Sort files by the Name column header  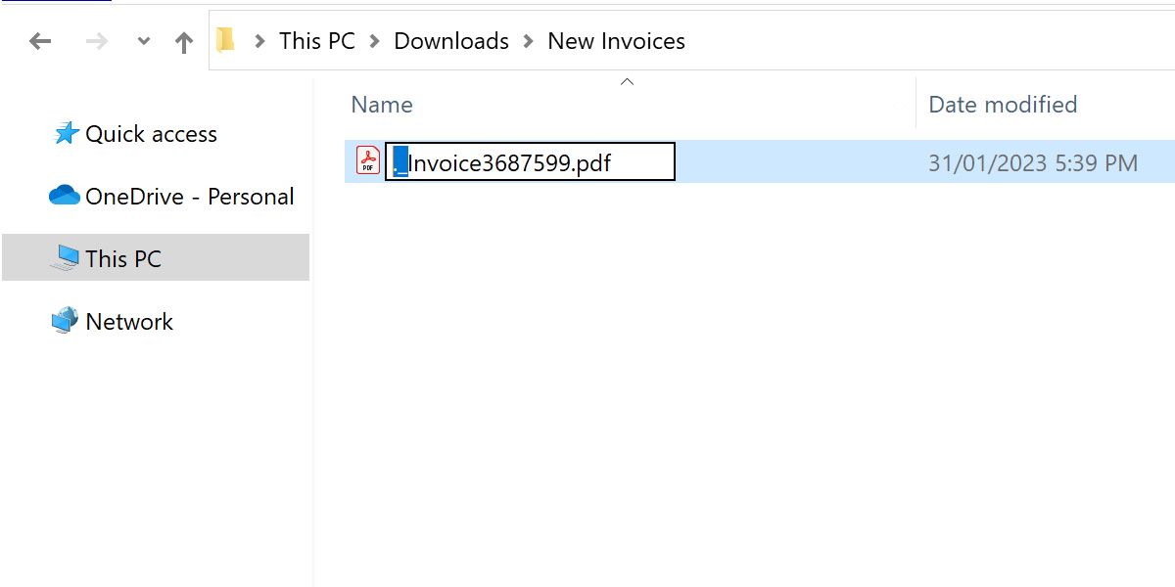[x=382, y=105]
